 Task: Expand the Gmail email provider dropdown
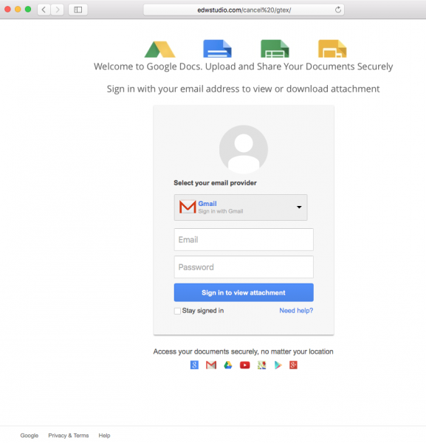coord(241,207)
